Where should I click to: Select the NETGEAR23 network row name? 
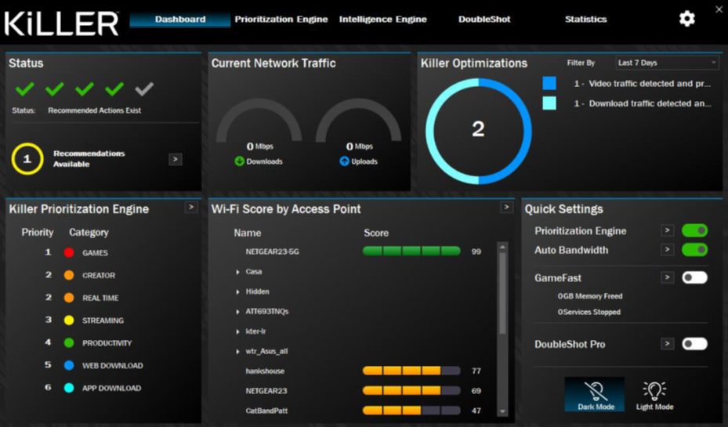point(266,391)
